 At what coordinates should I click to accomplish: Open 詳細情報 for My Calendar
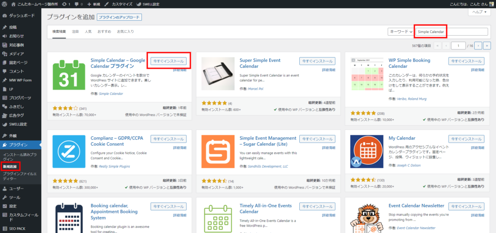pos(478,148)
